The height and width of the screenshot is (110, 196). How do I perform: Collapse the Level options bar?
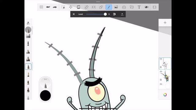(122, 14)
